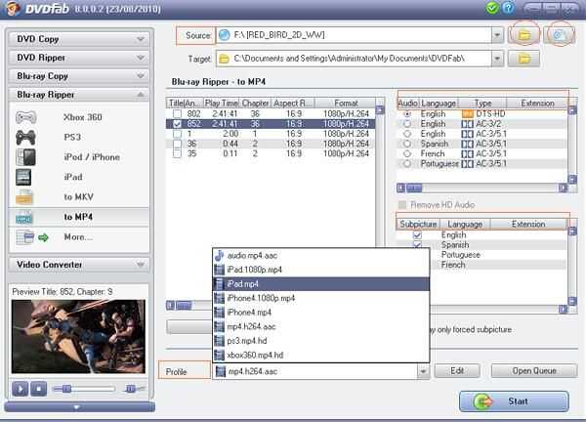
Task: Select French AC-3/5.1 audio radio button
Action: tap(407, 153)
